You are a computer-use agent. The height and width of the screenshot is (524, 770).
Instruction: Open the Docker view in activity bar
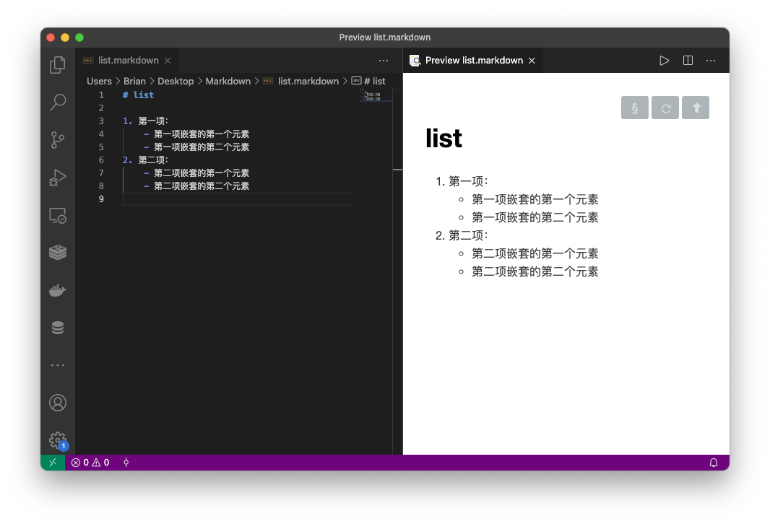58,290
